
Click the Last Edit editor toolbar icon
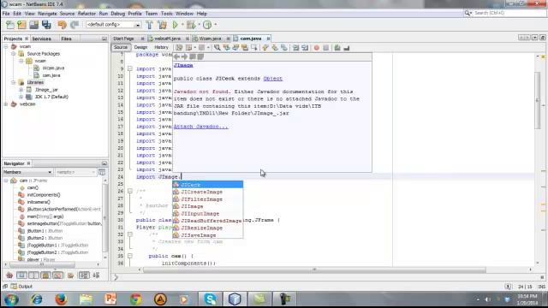179,48
